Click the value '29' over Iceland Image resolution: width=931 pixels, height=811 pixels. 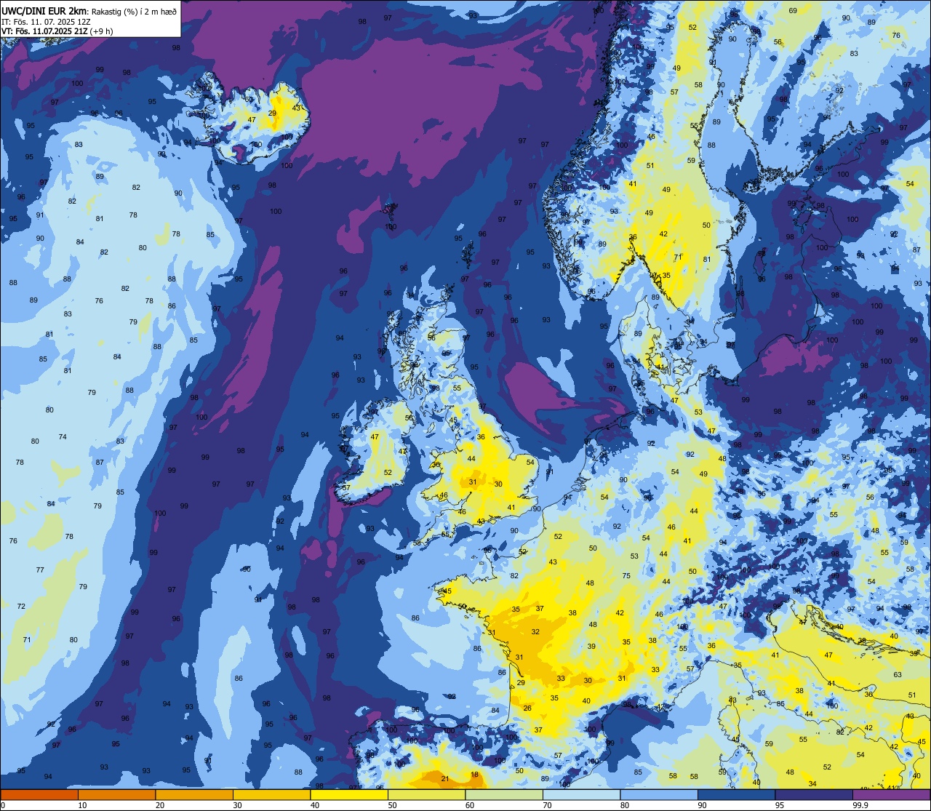click(x=272, y=113)
